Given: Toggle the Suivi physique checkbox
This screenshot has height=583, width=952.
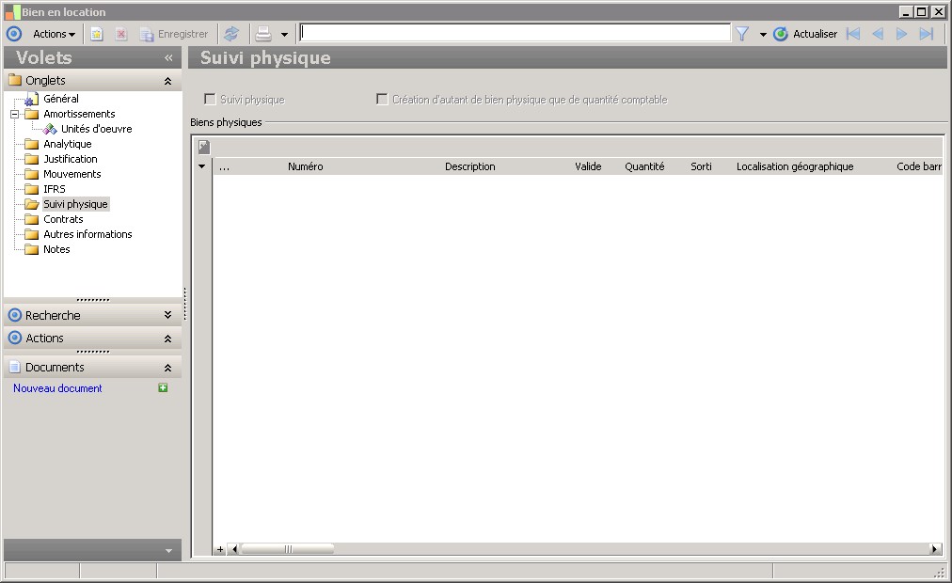Looking at the screenshot, I should pos(210,99).
